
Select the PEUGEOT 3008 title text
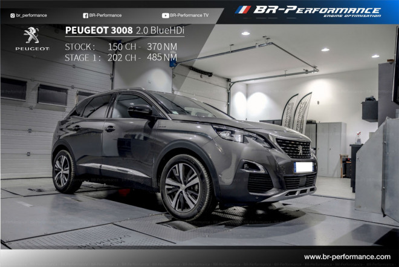tap(91, 30)
